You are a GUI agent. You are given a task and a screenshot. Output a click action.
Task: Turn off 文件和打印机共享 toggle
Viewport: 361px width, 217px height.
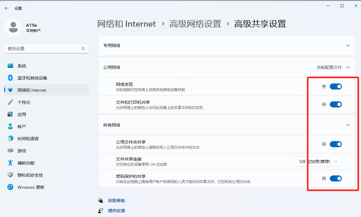click(336, 104)
